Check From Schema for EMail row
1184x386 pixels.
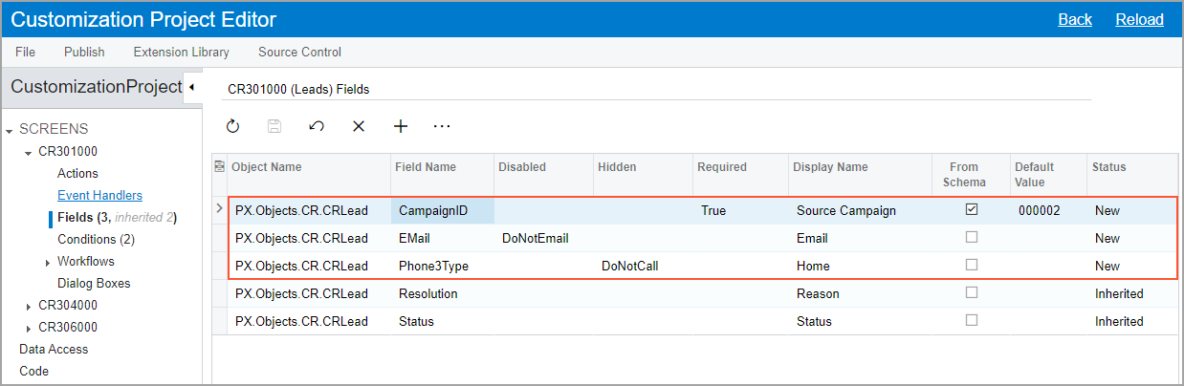tap(972, 237)
